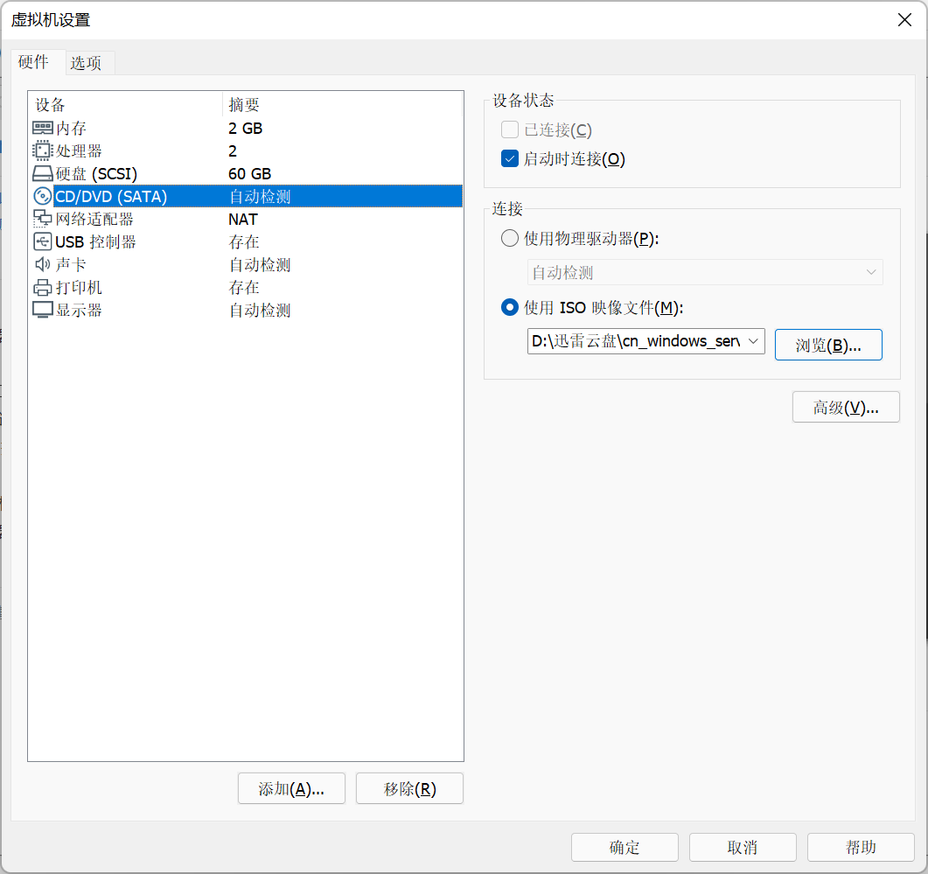
Task: Click the 设备 column header
Action: (125, 105)
